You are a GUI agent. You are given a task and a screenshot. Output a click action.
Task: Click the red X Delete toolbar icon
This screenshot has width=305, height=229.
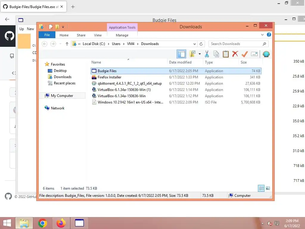[235, 54]
